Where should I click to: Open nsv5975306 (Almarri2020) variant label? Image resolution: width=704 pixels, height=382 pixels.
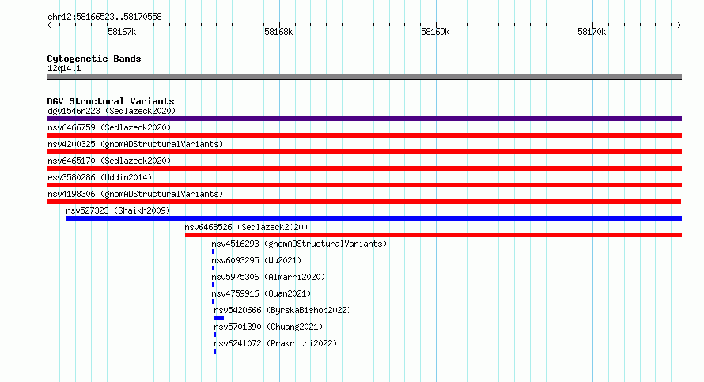coord(268,277)
